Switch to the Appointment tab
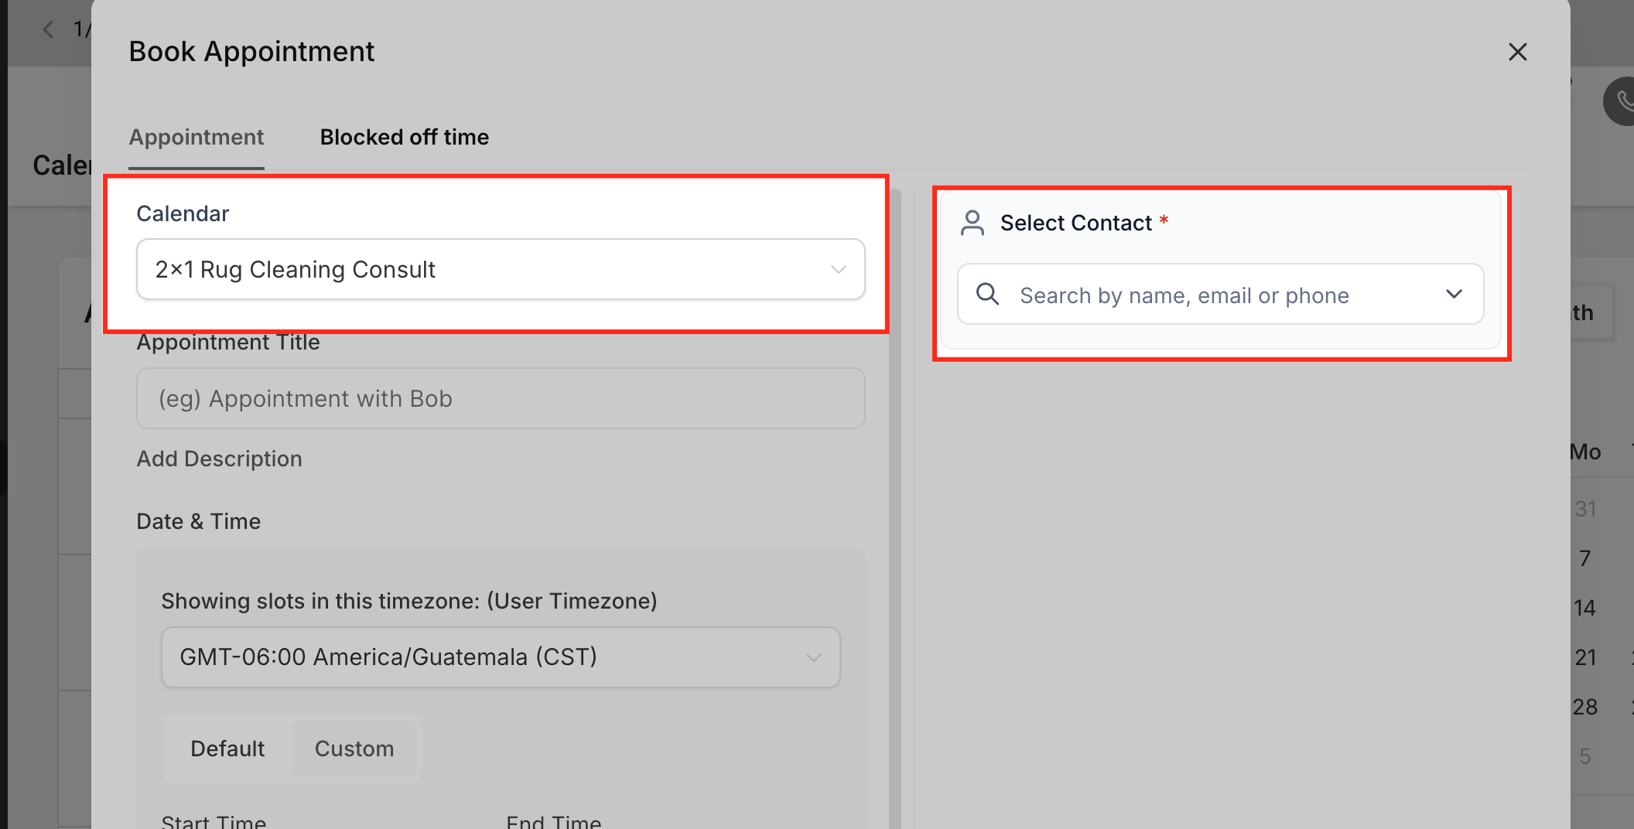1634x829 pixels. (197, 138)
